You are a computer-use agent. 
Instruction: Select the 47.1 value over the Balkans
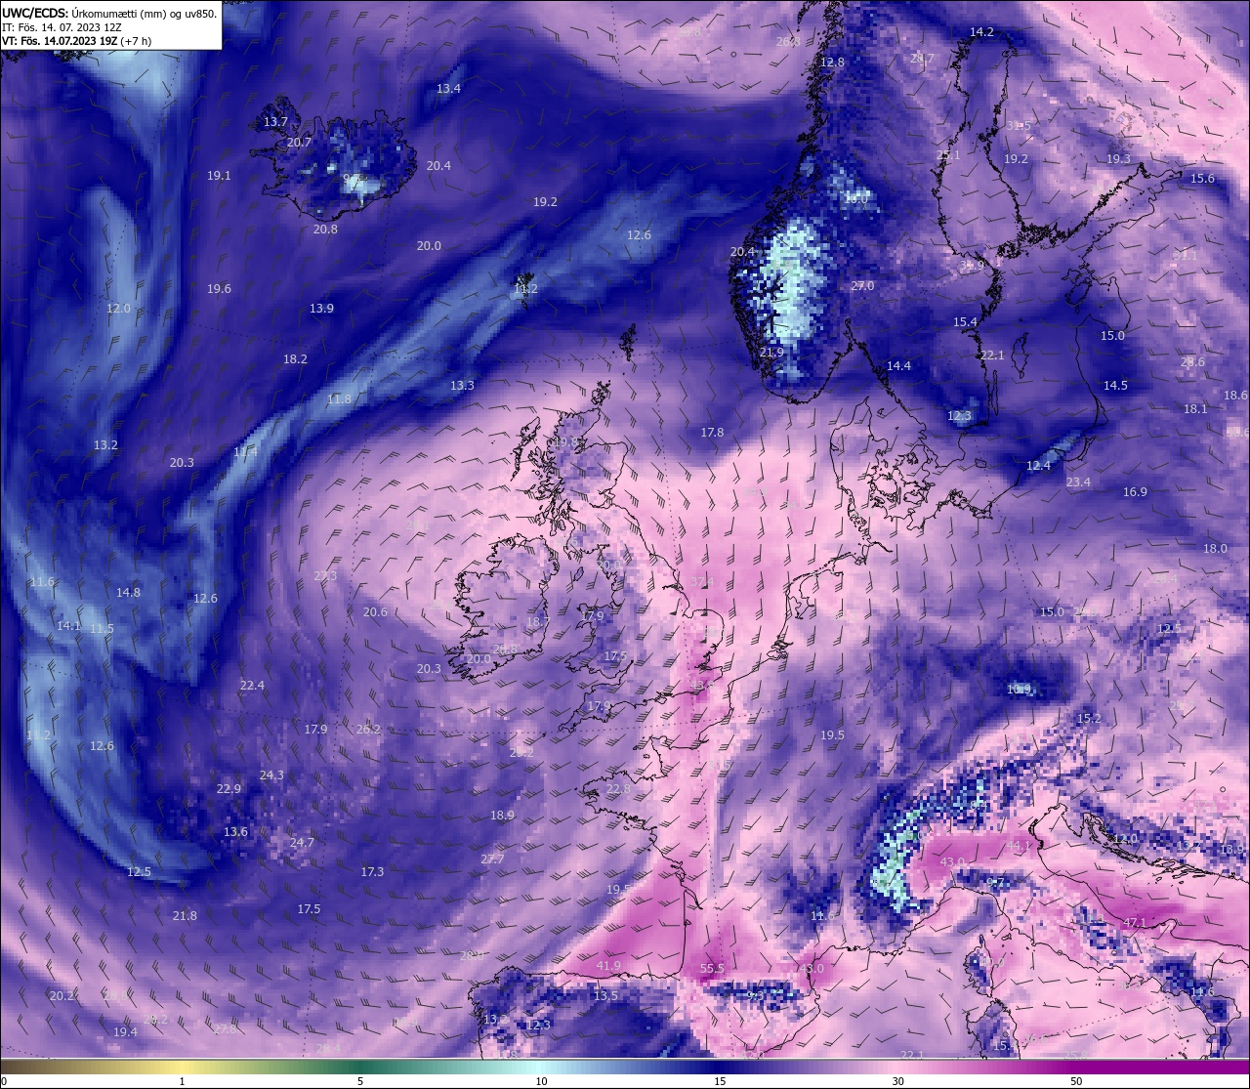tap(1135, 922)
